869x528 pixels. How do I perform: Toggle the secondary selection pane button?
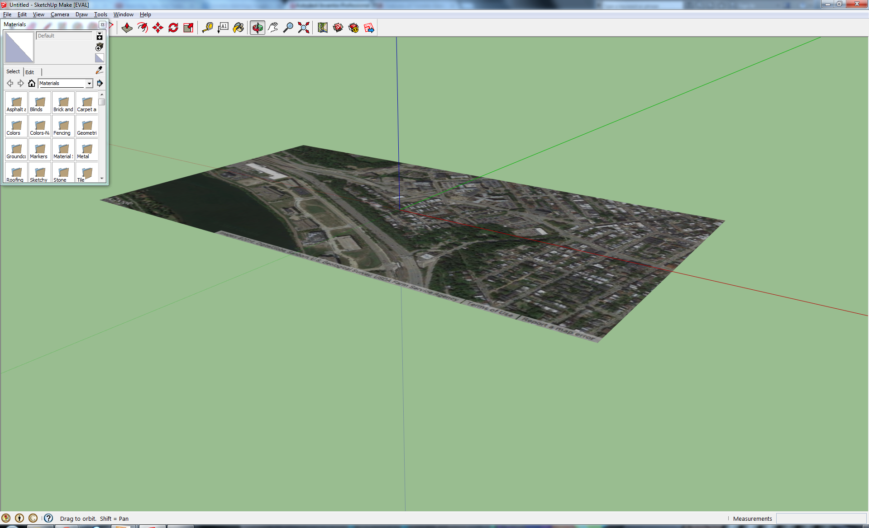click(100, 36)
